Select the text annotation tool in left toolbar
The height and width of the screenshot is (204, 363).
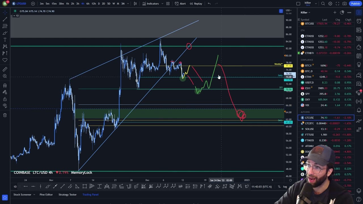(5, 40)
